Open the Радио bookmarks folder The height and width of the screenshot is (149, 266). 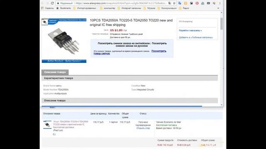tap(184, 8)
